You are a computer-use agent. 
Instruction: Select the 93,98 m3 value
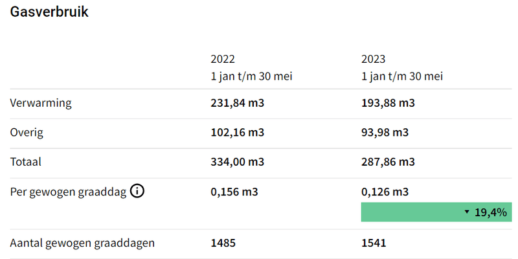(x=385, y=132)
